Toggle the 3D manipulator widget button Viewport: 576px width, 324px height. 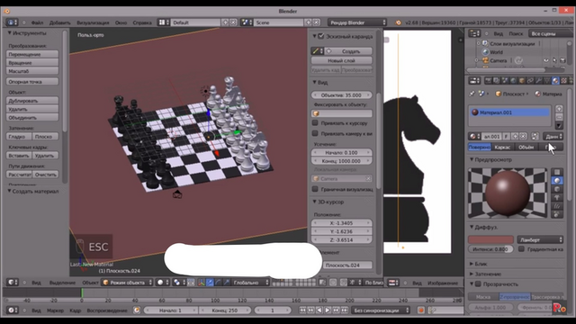pos(202,282)
